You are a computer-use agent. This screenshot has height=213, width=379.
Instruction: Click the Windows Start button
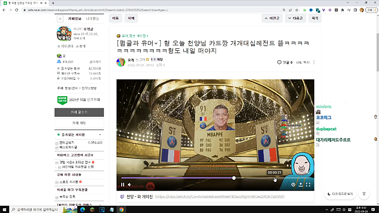click(4, 210)
